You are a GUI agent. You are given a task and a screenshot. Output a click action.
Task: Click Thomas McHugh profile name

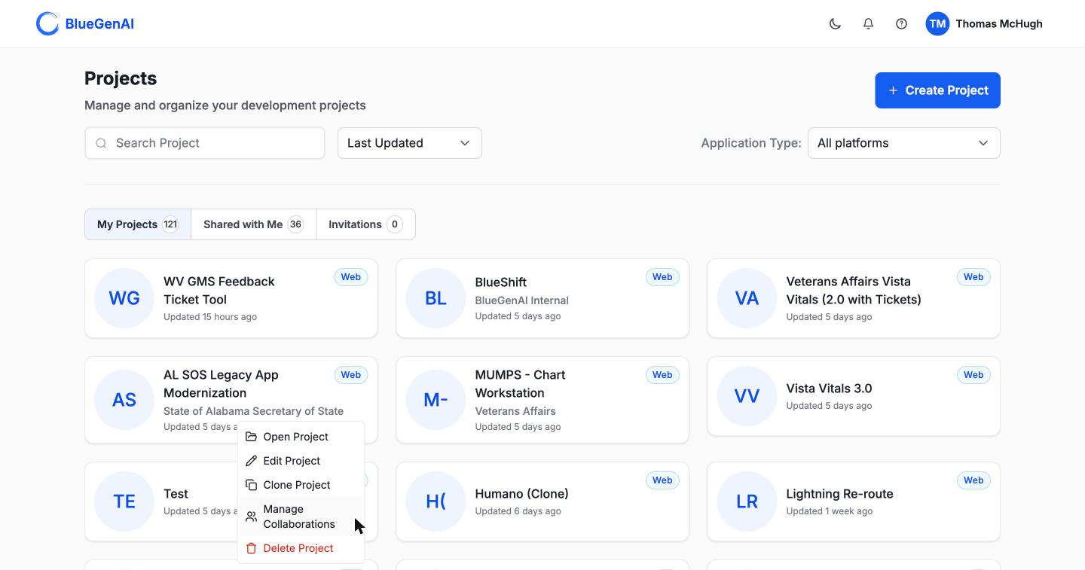click(x=999, y=24)
